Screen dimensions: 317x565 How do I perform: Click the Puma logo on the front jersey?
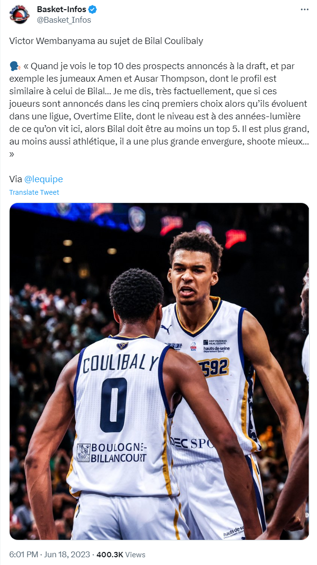pyautogui.click(x=166, y=329)
